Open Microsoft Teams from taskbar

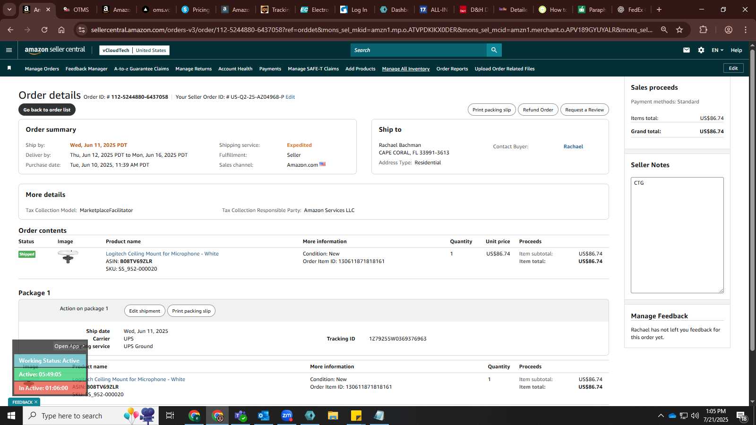coord(241,416)
